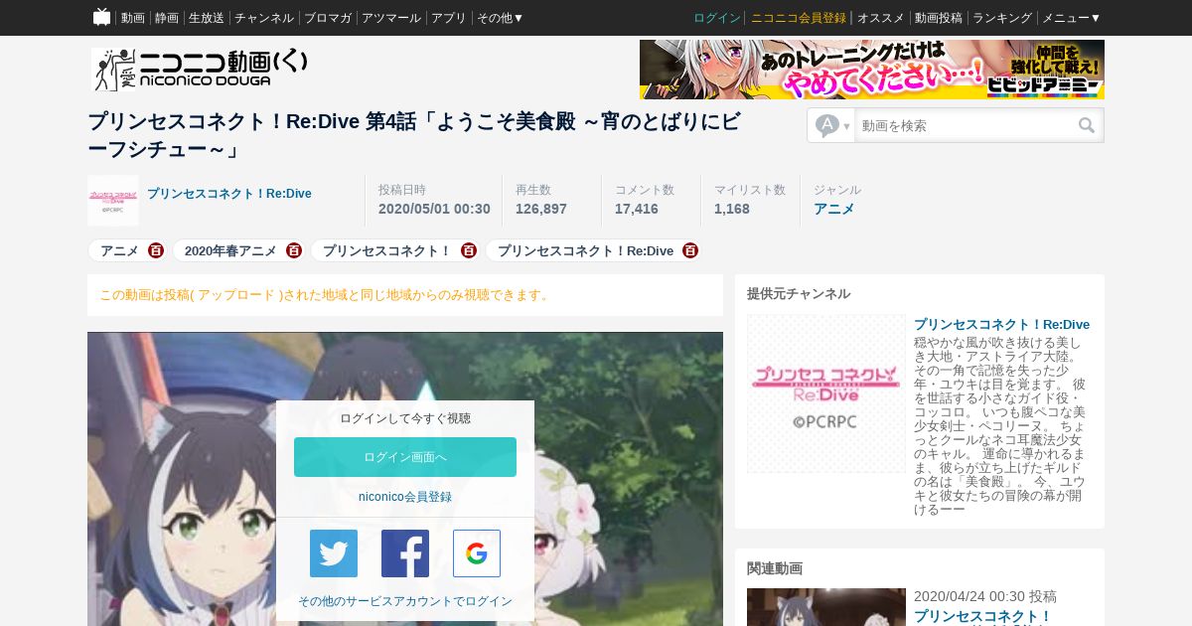Image resolution: width=1192 pixels, height=626 pixels.
Task: Click その他のサービスアカウントでログイン link
Action: 405,601
